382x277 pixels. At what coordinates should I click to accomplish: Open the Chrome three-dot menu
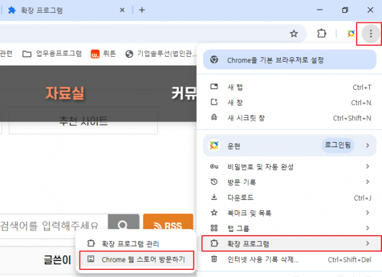tap(371, 34)
